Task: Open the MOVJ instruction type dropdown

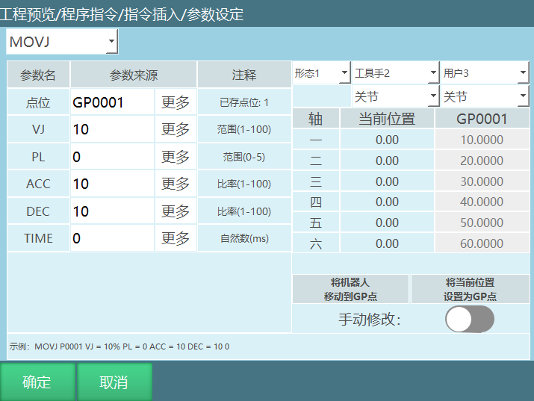Action: pos(63,41)
